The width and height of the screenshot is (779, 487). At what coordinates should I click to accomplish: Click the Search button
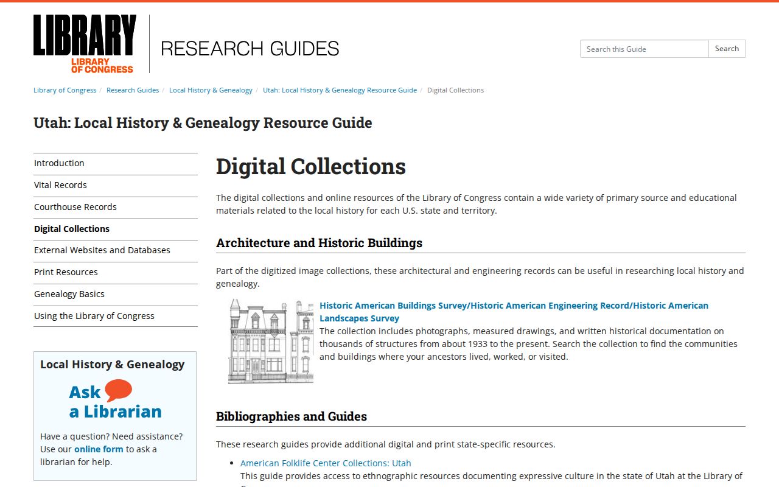(727, 49)
